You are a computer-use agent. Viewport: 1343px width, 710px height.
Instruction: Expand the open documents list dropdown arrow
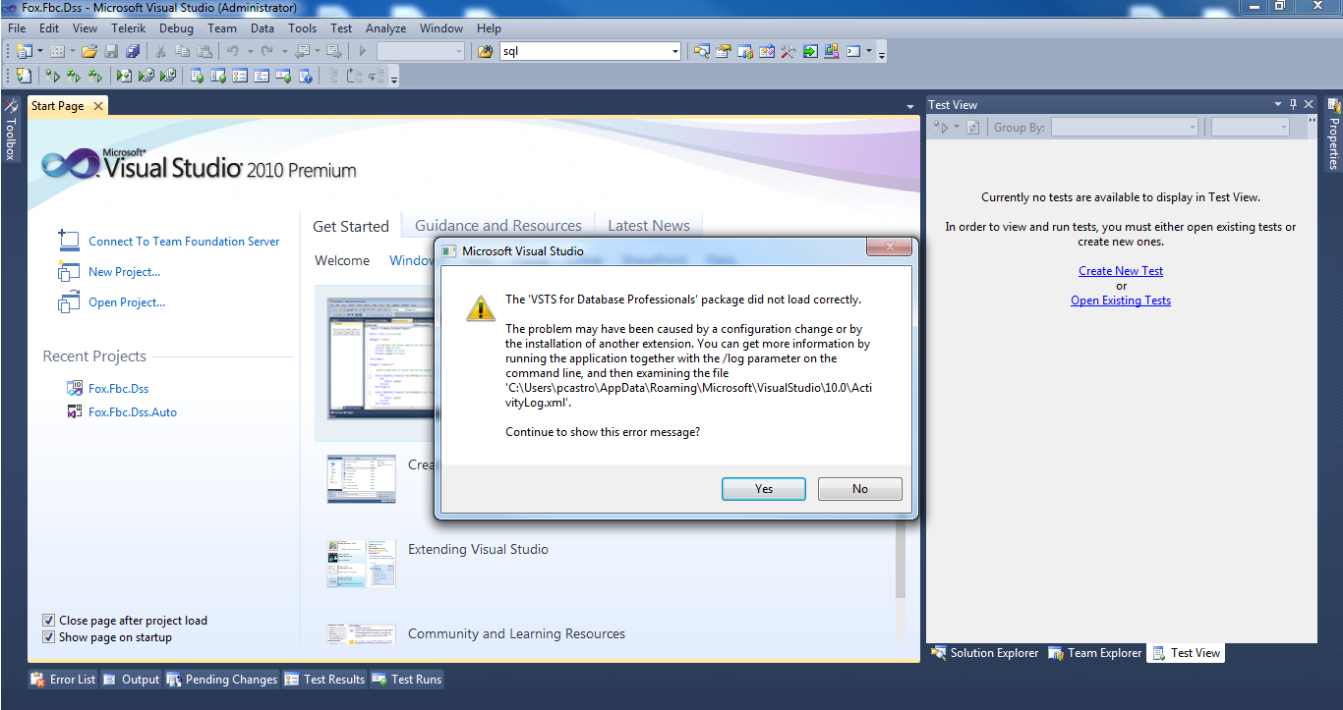click(910, 106)
